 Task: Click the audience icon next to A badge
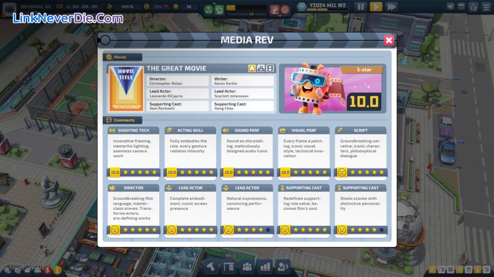point(261,68)
